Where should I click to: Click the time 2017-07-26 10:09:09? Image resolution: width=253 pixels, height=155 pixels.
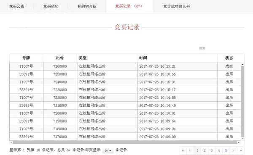point(157,137)
